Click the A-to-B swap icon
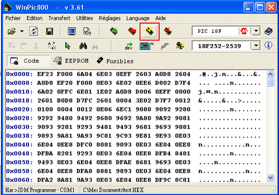Screen dimensions: 279x195 click(52, 46)
